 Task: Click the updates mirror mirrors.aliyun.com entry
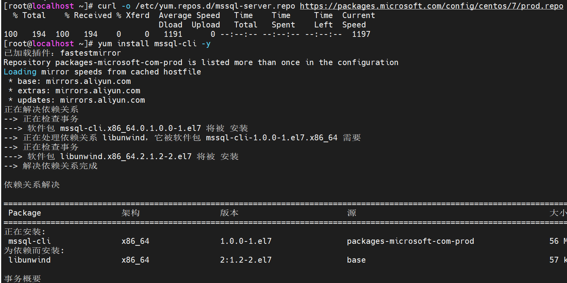pos(102,100)
